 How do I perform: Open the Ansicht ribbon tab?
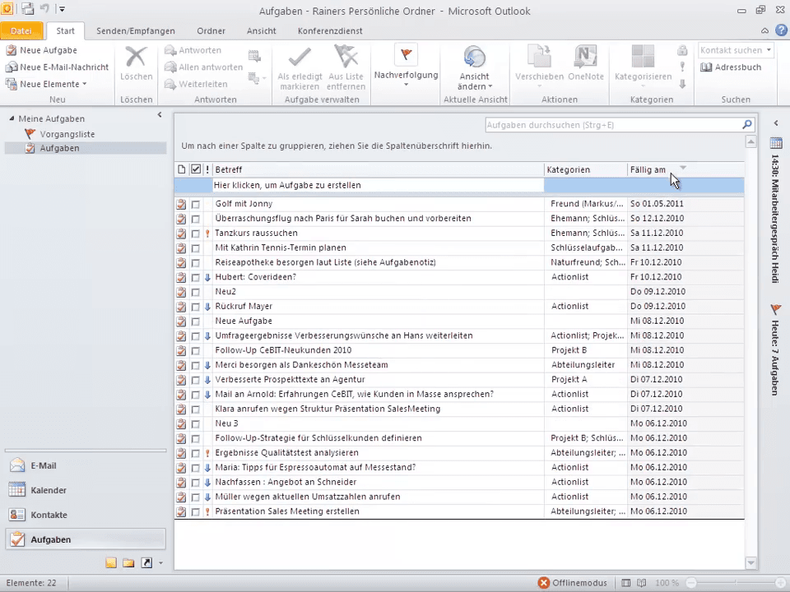tap(261, 31)
